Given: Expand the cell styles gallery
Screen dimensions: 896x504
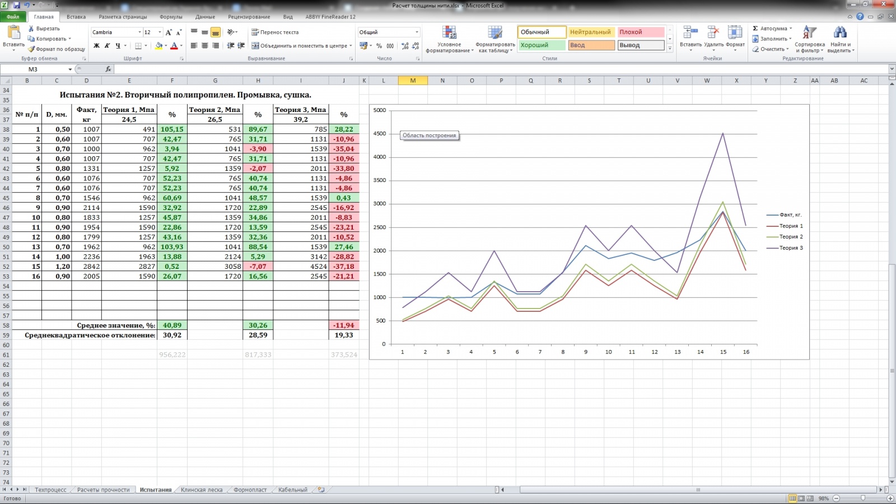Looking at the screenshot, I should pyautogui.click(x=670, y=49).
